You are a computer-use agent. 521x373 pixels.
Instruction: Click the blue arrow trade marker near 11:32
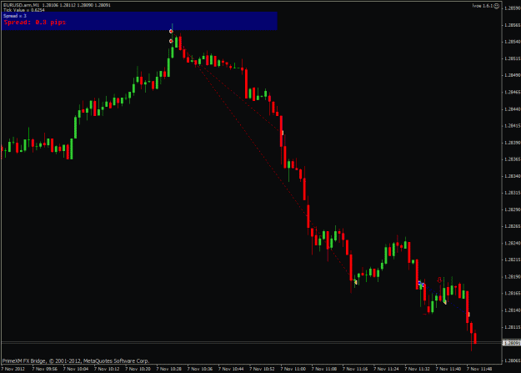(421, 284)
